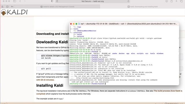Click the 'git pull' code block
This screenshot has width=185, height=104.
pyautogui.click(x=46, y=68)
